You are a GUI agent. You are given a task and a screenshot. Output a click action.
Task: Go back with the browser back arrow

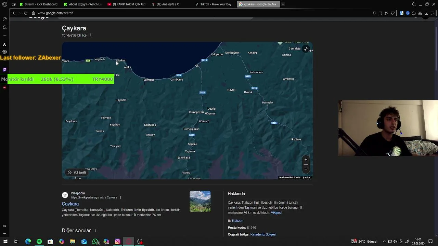coord(14,13)
